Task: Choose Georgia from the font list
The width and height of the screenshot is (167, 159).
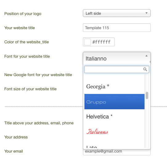Action: [114, 86]
